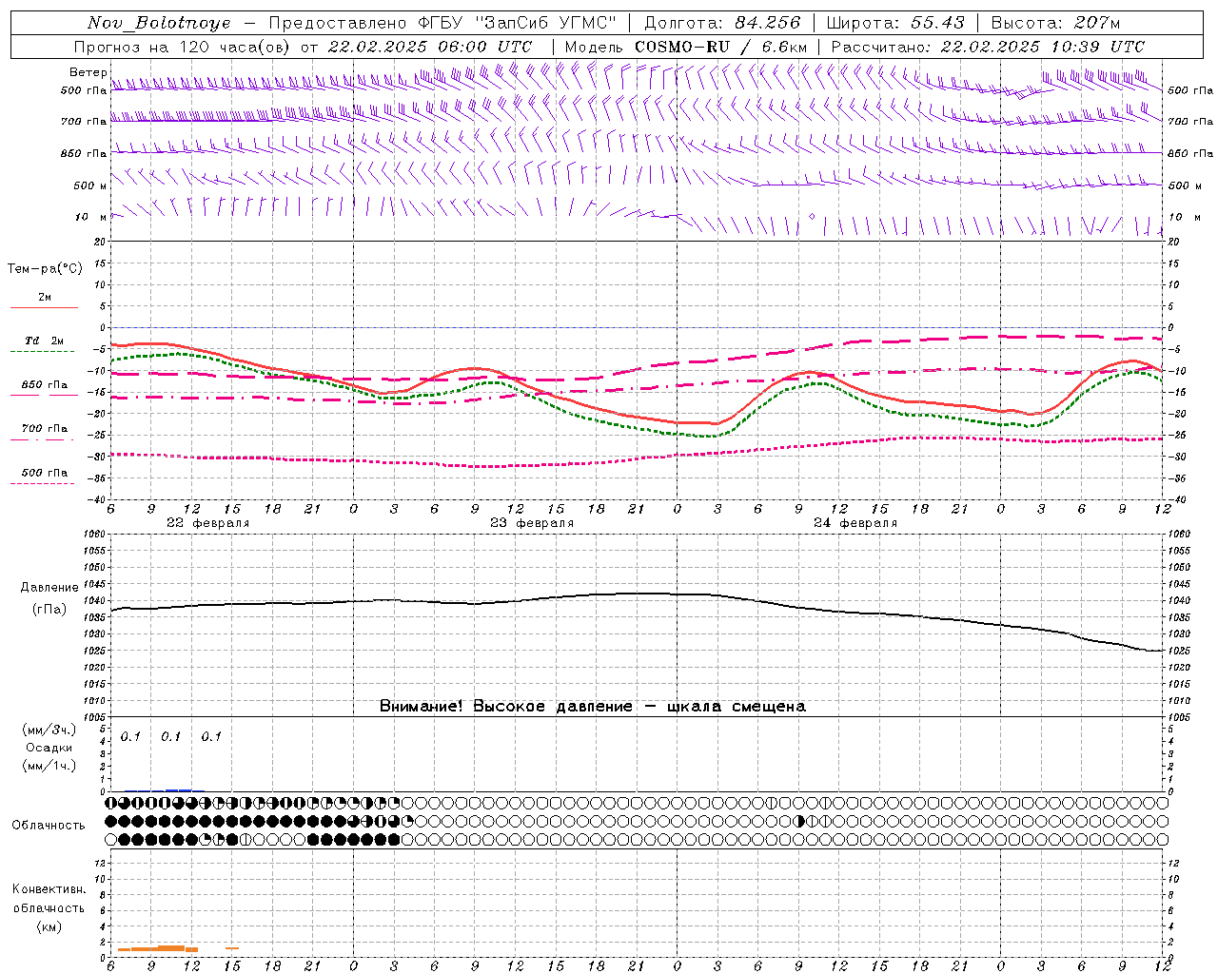Click the Широта: 55.43 value
The image size is (1218, 974).
(895, 23)
